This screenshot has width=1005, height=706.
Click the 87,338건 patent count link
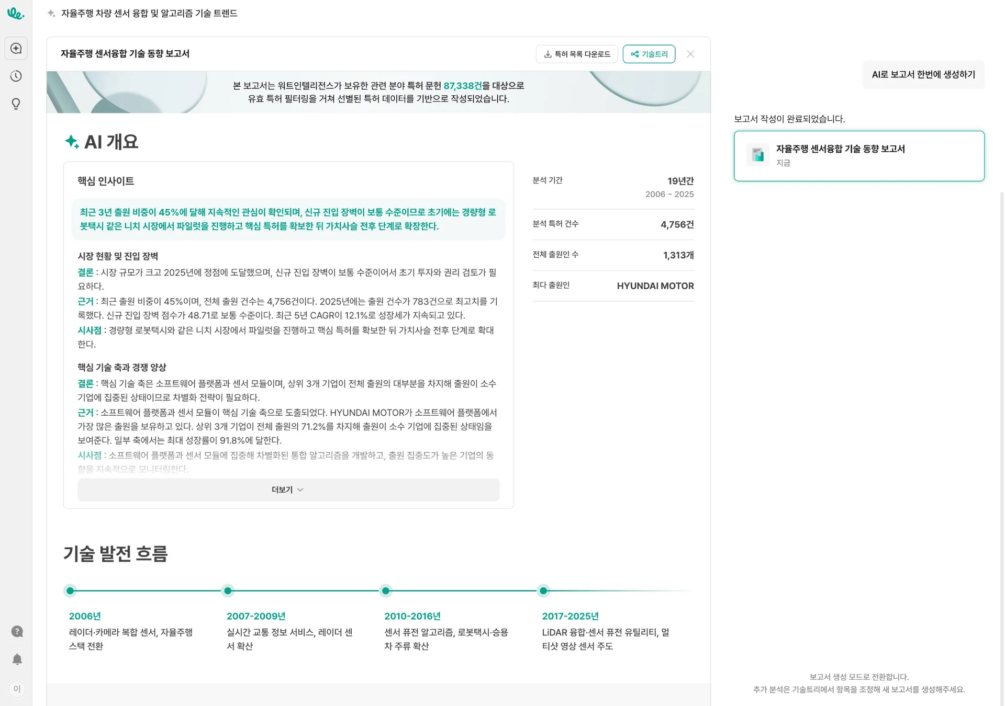point(462,86)
